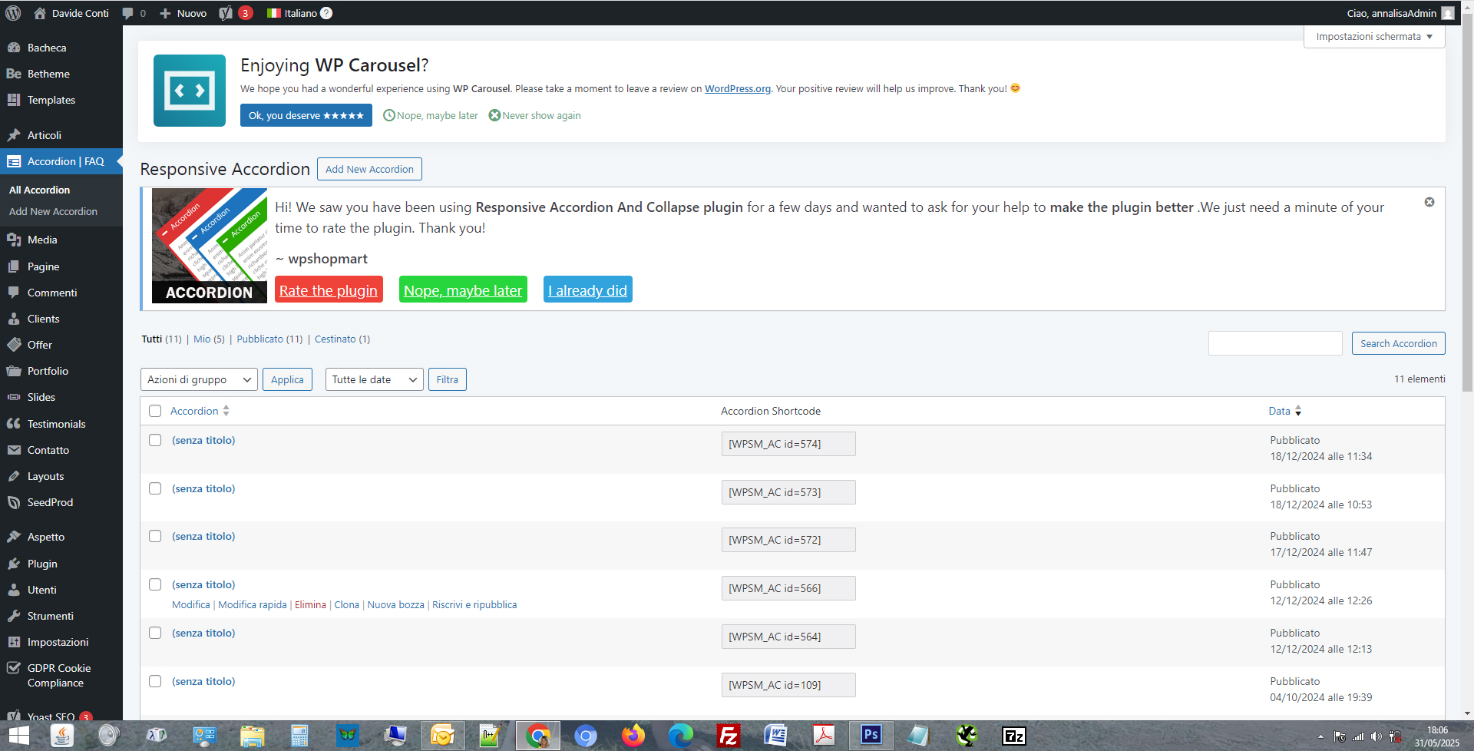Click the Plugin plug icon
The image size is (1474, 751).
point(14,564)
